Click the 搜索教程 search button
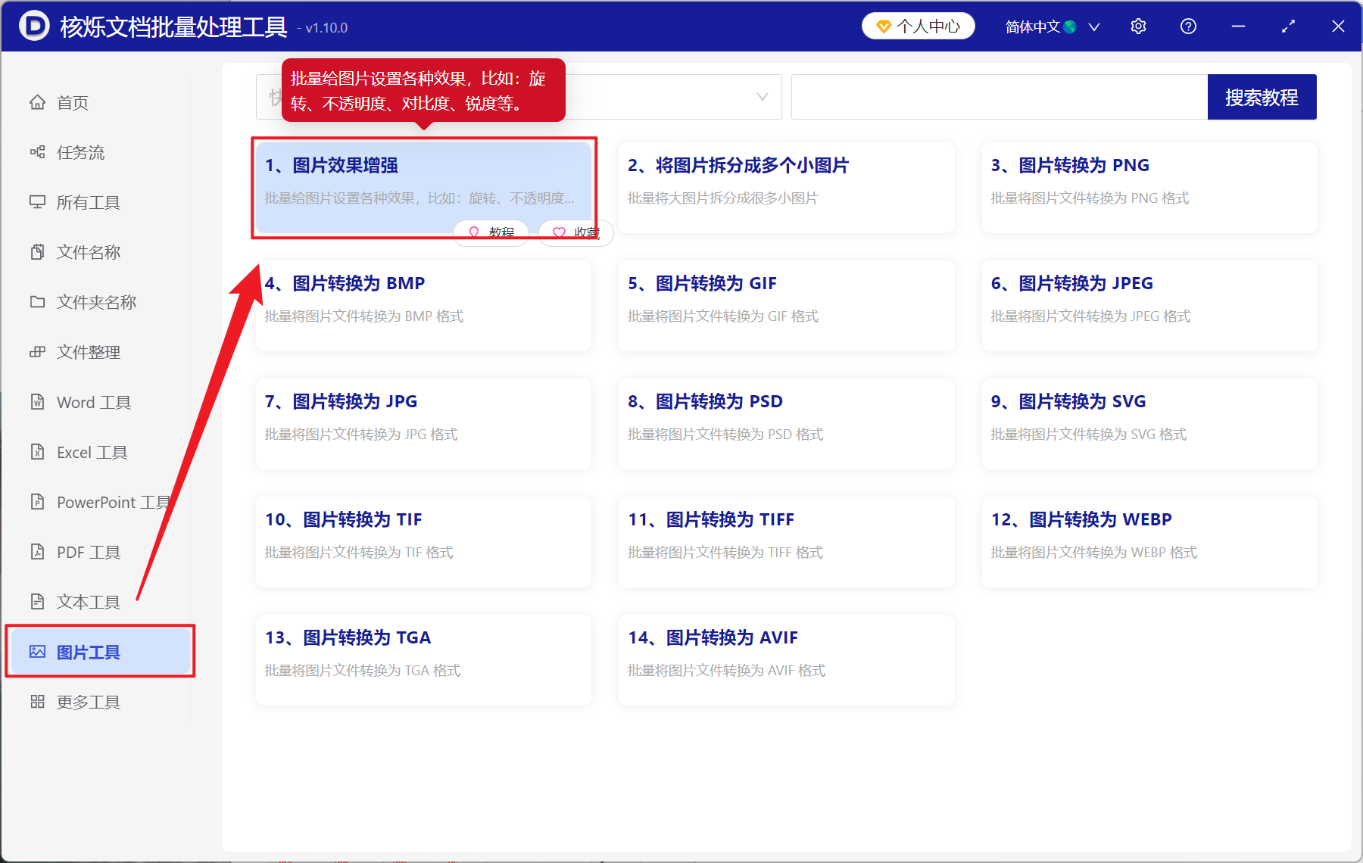This screenshot has height=863, width=1363. pyautogui.click(x=1262, y=96)
